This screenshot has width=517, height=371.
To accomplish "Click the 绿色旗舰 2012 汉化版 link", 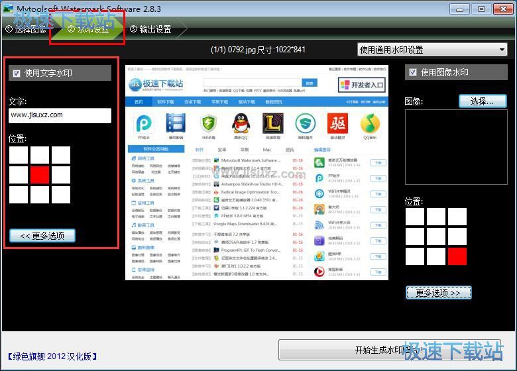I will pyautogui.click(x=52, y=356).
